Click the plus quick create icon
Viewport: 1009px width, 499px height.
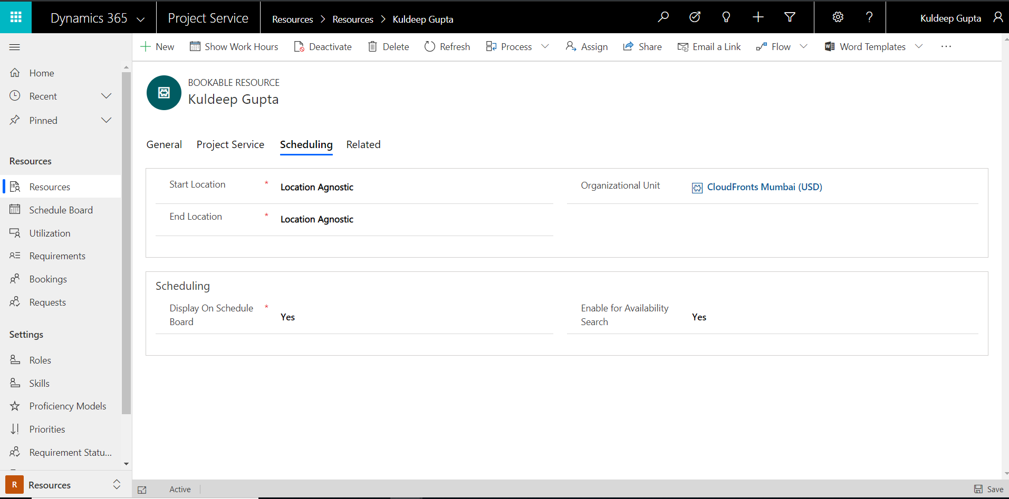(758, 17)
